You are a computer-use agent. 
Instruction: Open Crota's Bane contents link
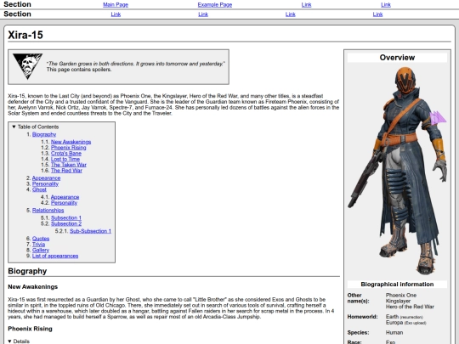tap(66, 153)
